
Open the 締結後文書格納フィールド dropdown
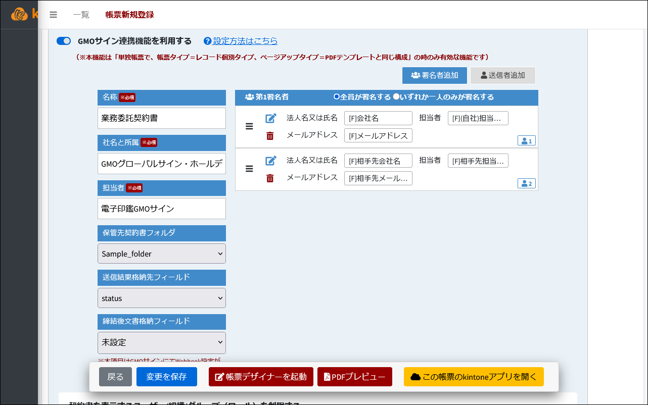162,342
